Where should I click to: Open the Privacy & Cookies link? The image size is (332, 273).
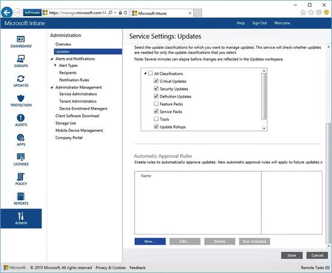(111, 268)
